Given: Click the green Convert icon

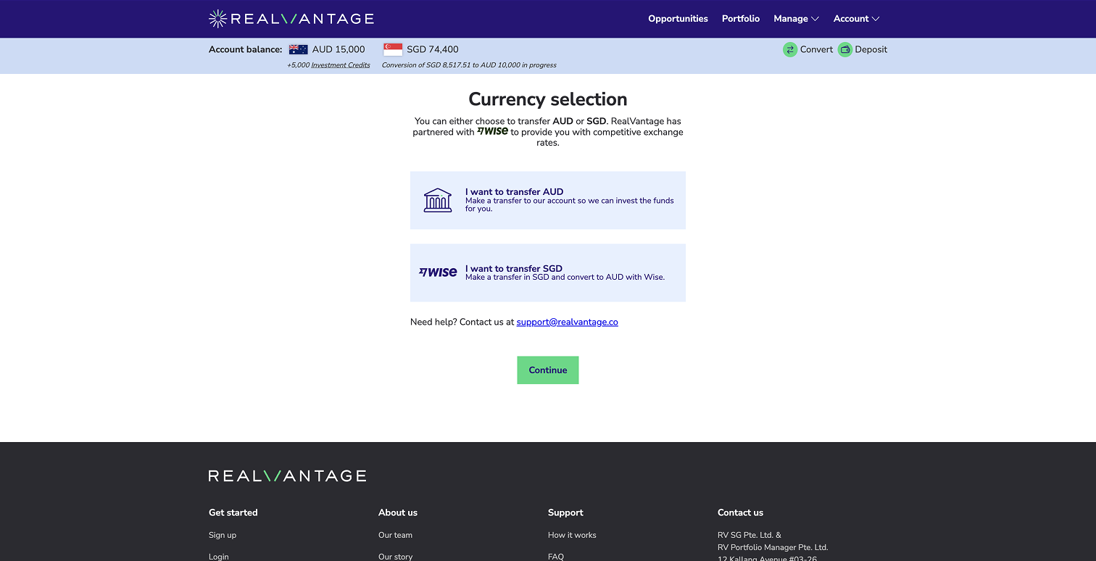Looking at the screenshot, I should tap(790, 50).
